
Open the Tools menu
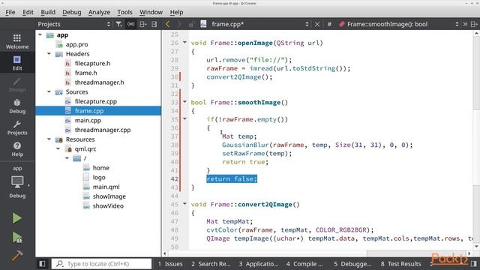coord(124,12)
